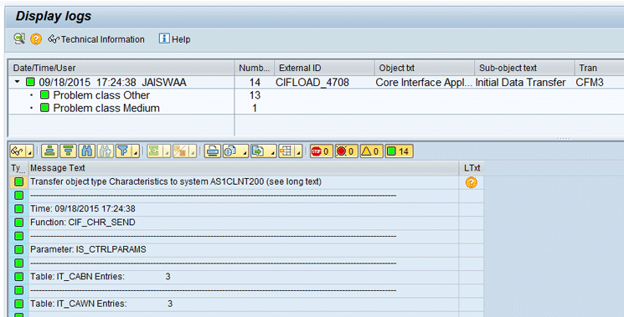This screenshot has height=317, width=624.
Task: Click External ID cell CIFLOAD_4708
Action: click(x=312, y=82)
